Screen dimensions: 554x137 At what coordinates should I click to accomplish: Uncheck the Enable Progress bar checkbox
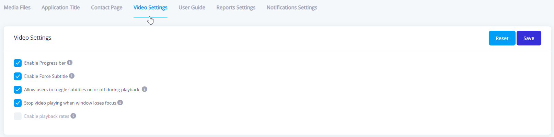pos(18,63)
